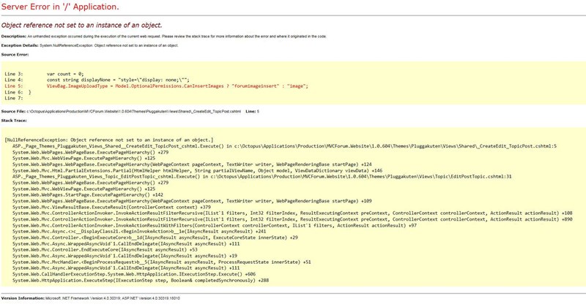
Task: Click the red highlighted Line 5 ViewBag code
Action: pos(176,86)
